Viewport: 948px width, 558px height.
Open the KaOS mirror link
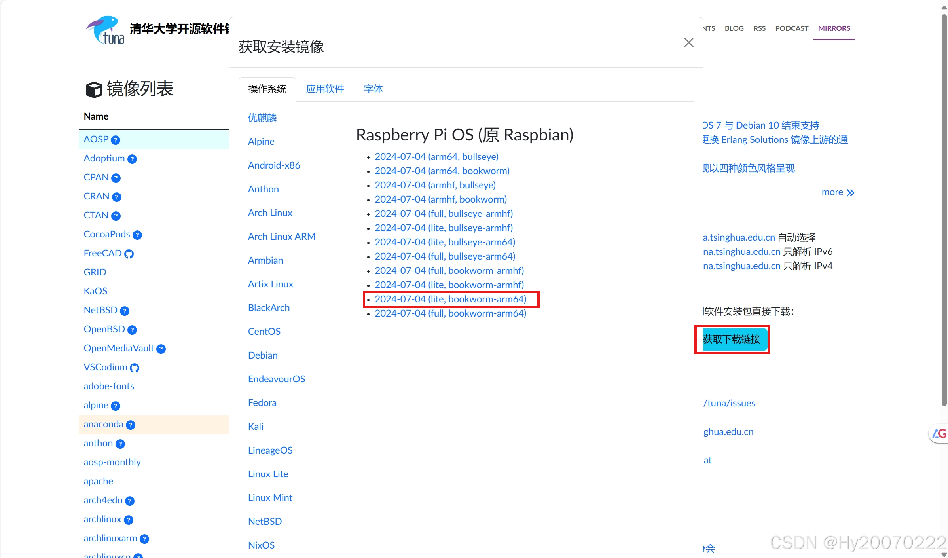95,291
